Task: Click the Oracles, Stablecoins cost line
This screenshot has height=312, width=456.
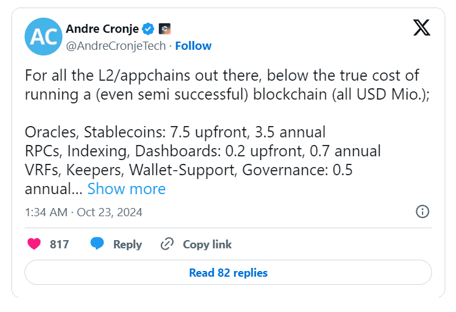Action: pyautogui.click(x=175, y=132)
